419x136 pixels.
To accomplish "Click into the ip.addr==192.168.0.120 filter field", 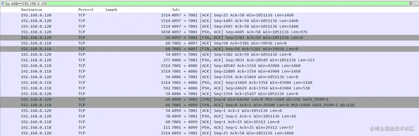I will click(x=206, y=3).
